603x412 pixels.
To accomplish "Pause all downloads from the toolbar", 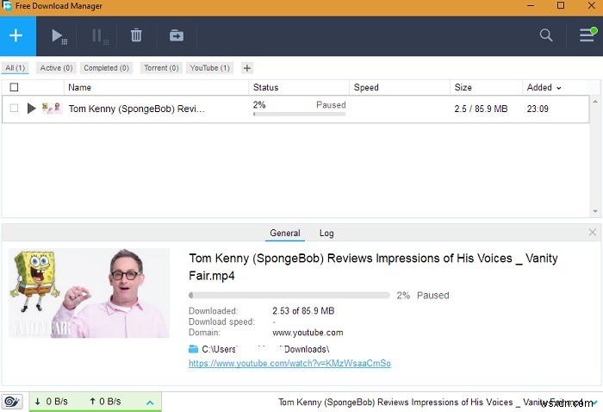I will point(100,36).
